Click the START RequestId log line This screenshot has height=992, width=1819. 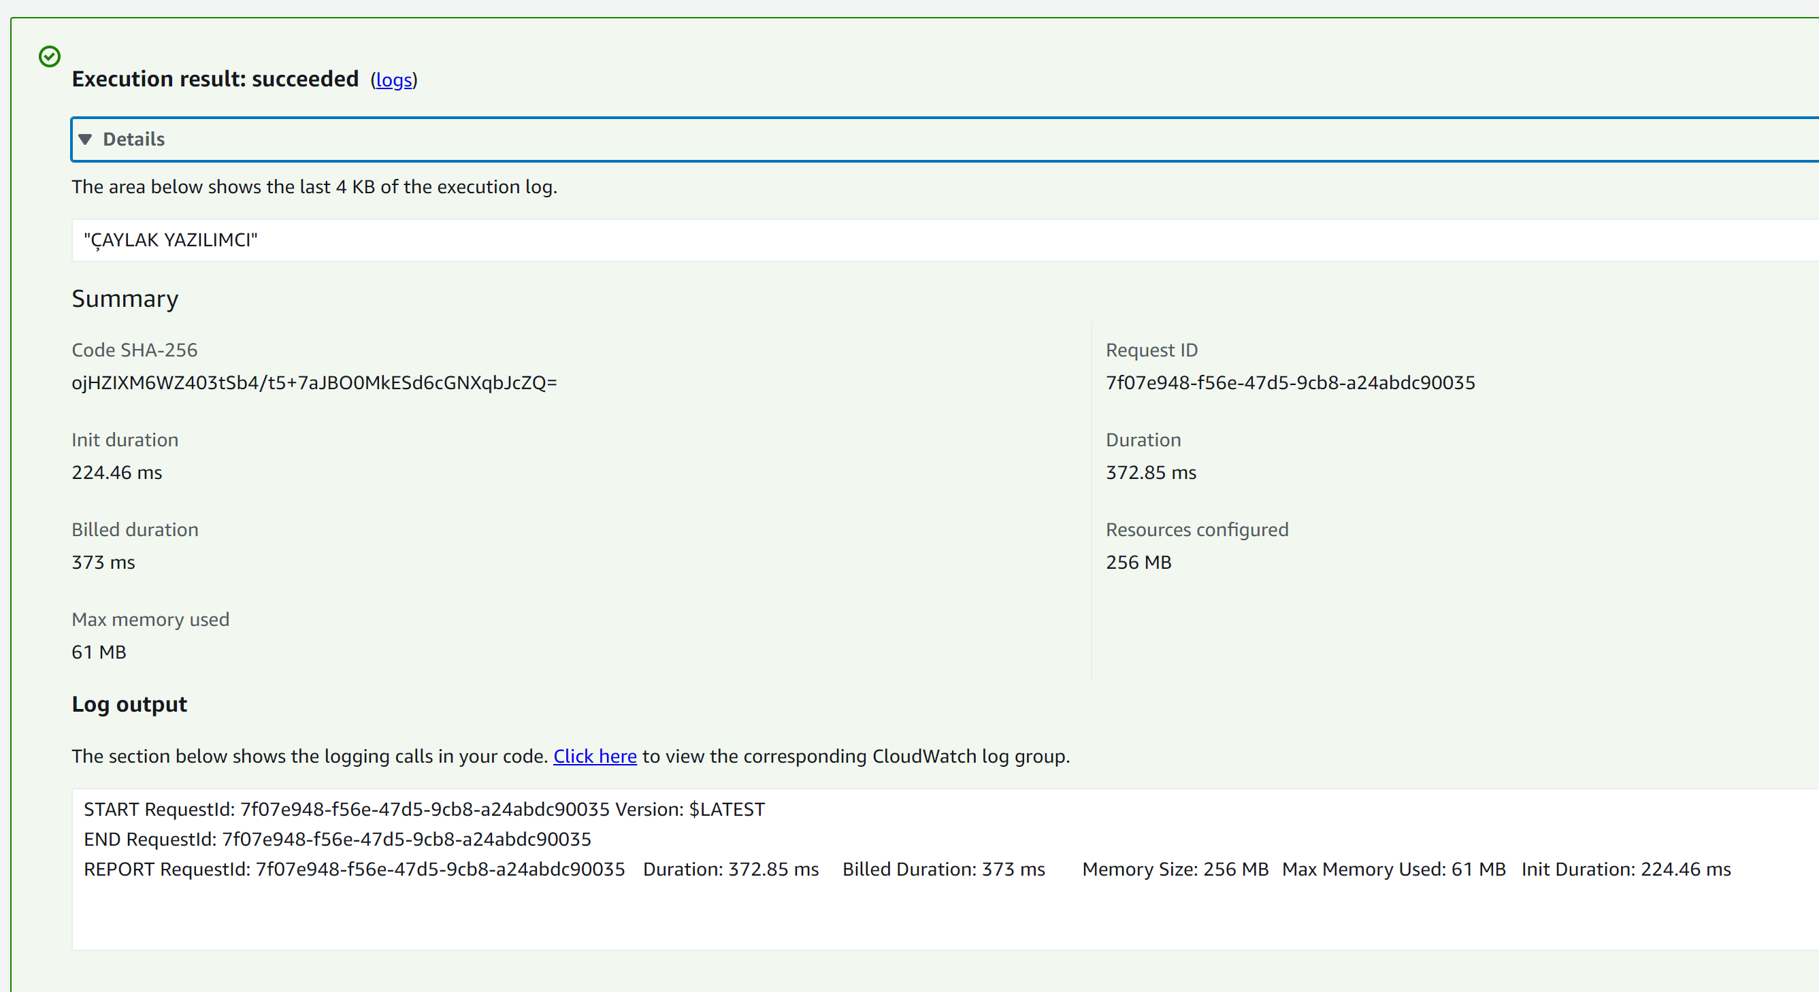click(424, 809)
